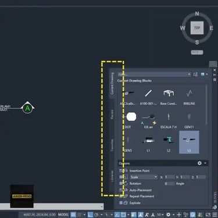Click the Y scale input field

[x=185, y=177]
